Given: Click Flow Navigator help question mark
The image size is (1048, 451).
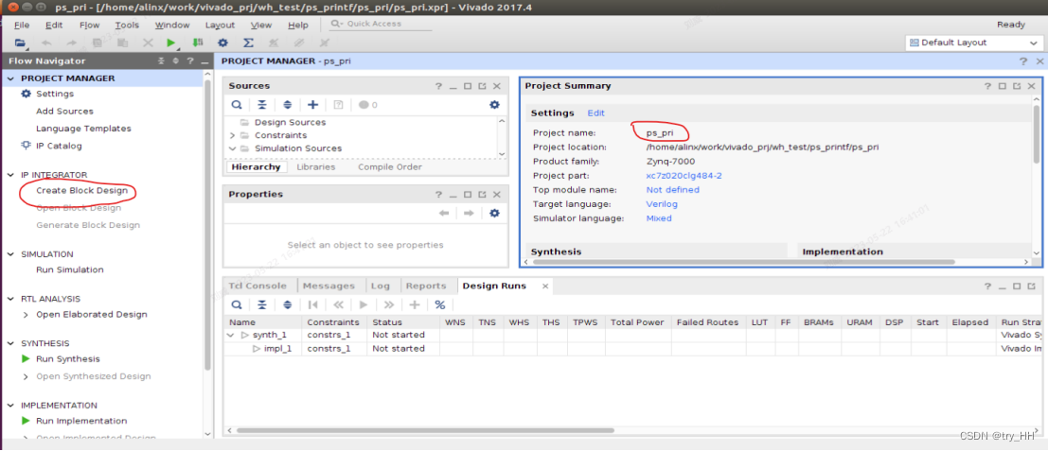Looking at the screenshot, I should [x=190, y=61].
